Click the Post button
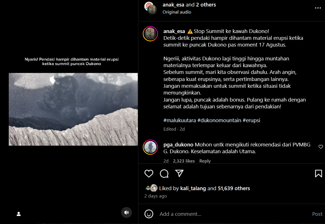Screen dimensions: 325x224 317,214
